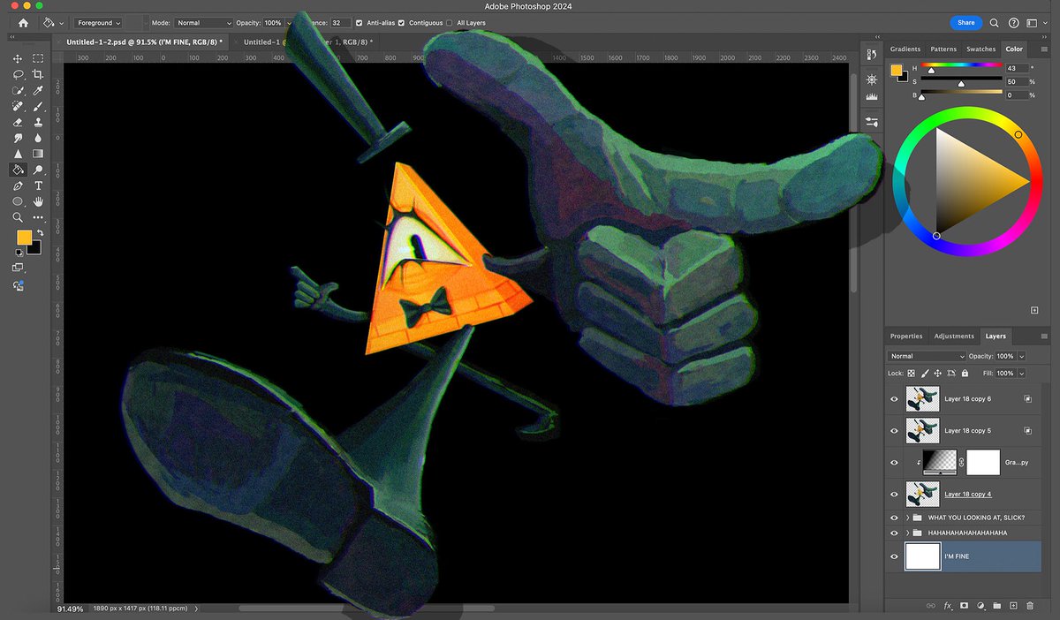Delete layer with trash icon
Screen dimensions: 1060x620
click(1030, 606)
